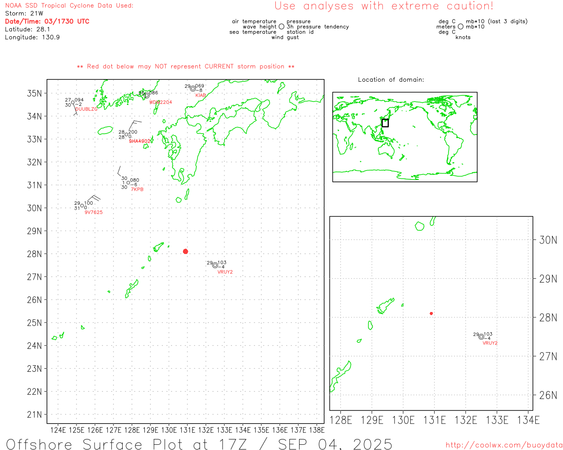The image size is (563, 450).
Task: Click the 'Location of domain:' world map thumbnail
Action: pos(405,137)
